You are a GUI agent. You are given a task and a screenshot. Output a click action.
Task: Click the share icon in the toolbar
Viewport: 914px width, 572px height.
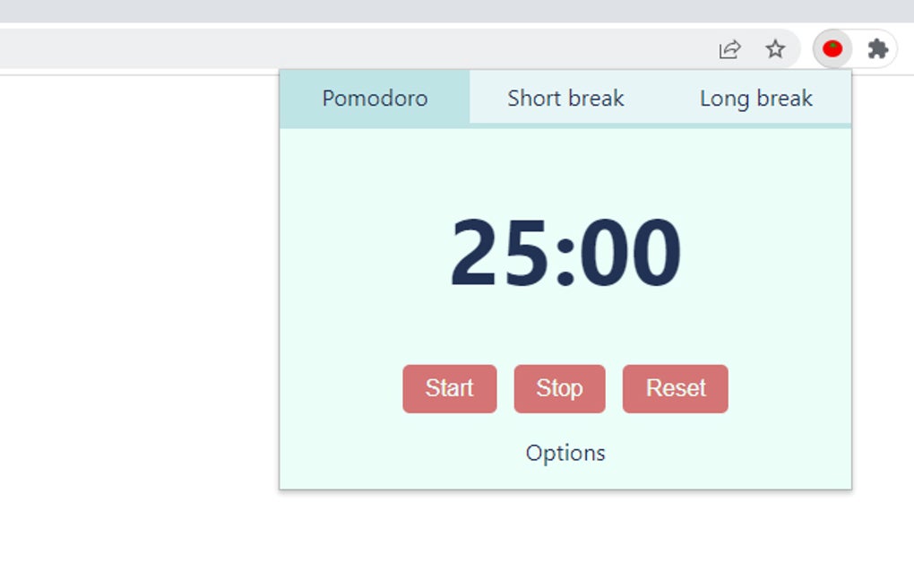(729, 49)
